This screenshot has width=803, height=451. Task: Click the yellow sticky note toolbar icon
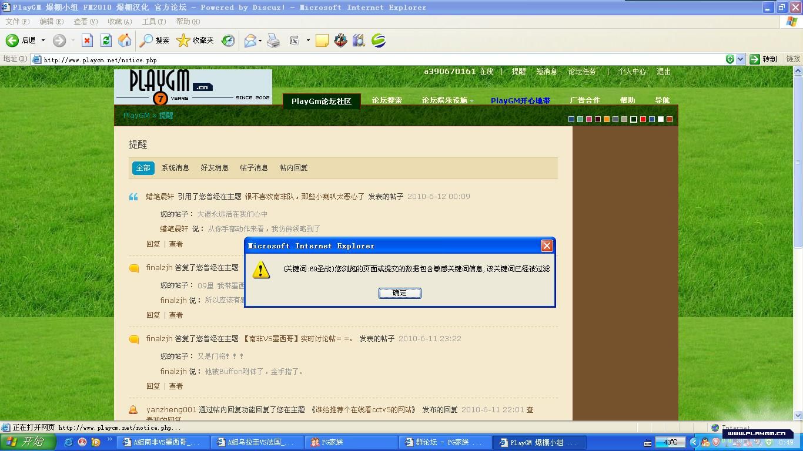322,41
